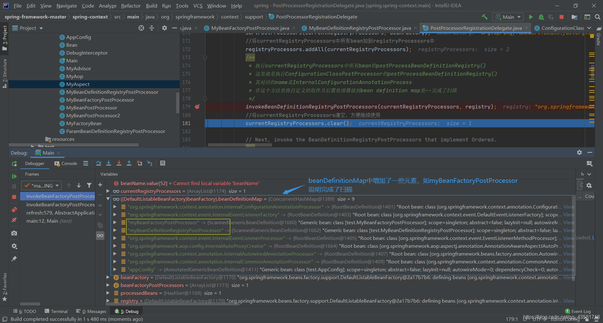603x323 pixels.
Task: Switch to MyBeanDefinitionRegistryPostProcessor.java tab
Action: click(x=360, y=28)
